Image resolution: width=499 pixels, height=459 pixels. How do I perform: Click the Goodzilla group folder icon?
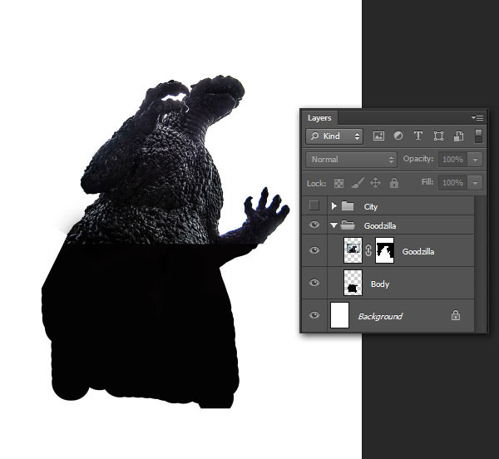click(x=348, y=225)
